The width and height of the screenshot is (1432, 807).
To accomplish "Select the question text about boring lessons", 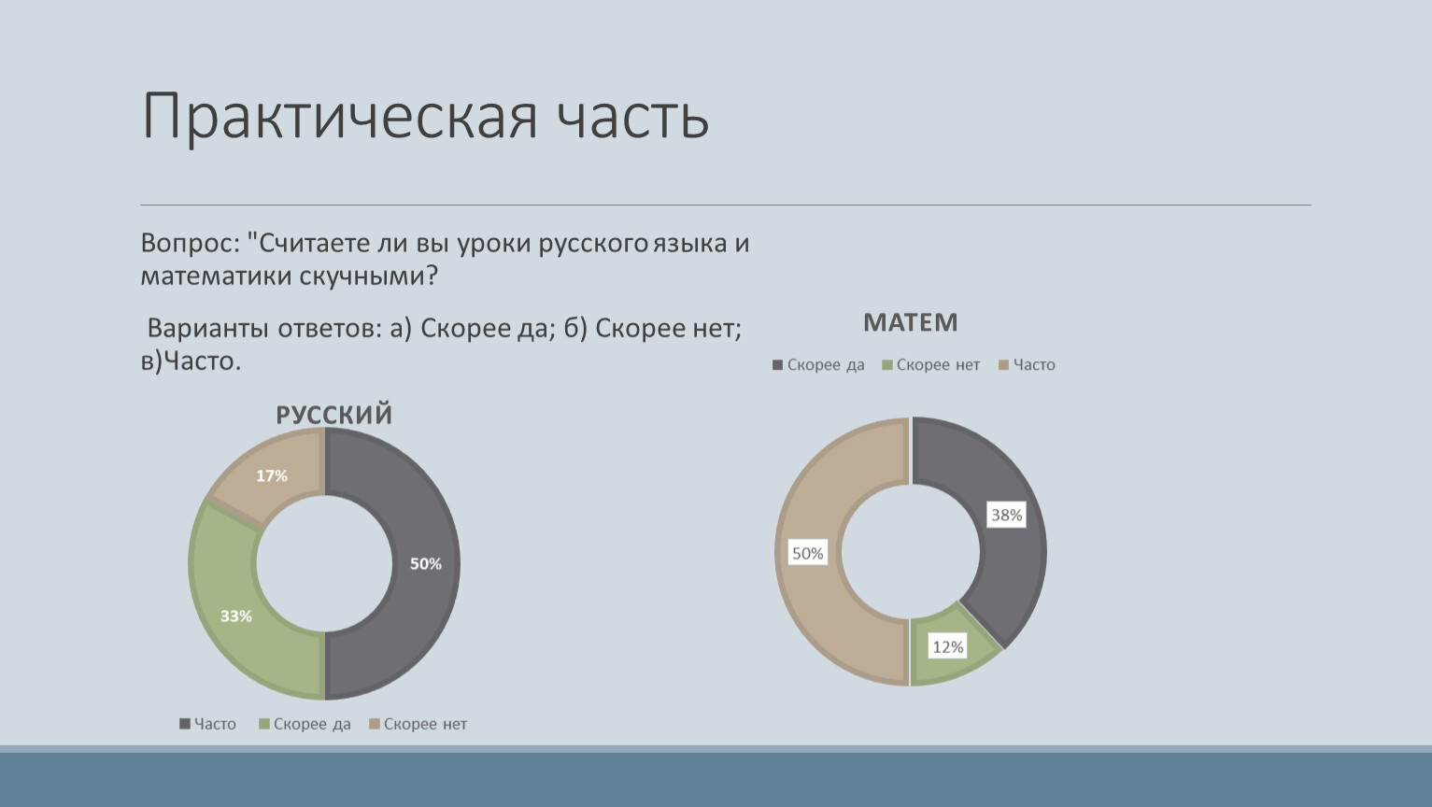I will point(445,260).
